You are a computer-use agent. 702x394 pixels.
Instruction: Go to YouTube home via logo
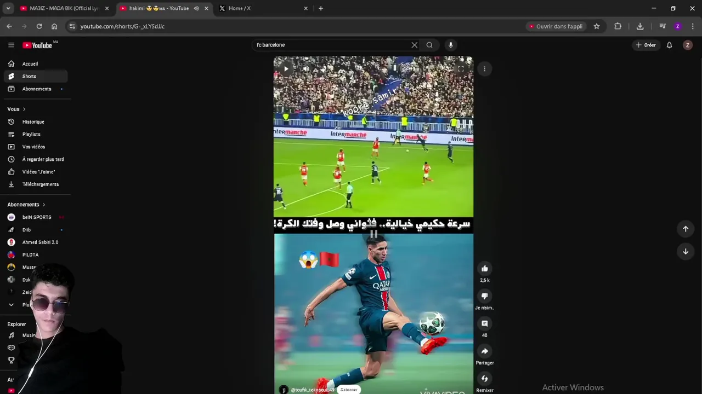tap(38, 45)
